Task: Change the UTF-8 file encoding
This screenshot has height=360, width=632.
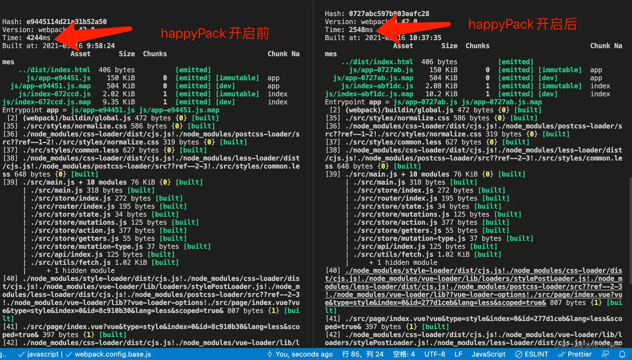Action: pyautogui.click(x=435, y=354)
